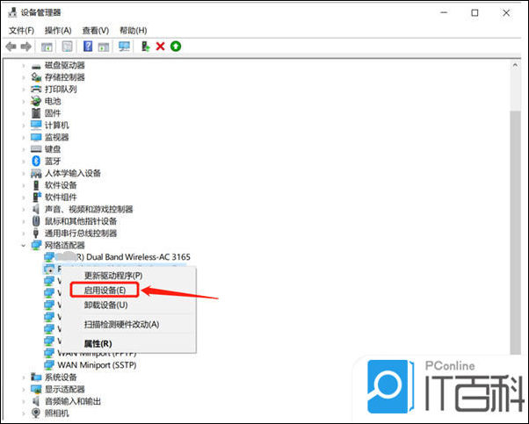Click the mouse icon next to 鼠标和其他指针设备
This screenshot has height=424, width=529.
click(x=36, y=221)
